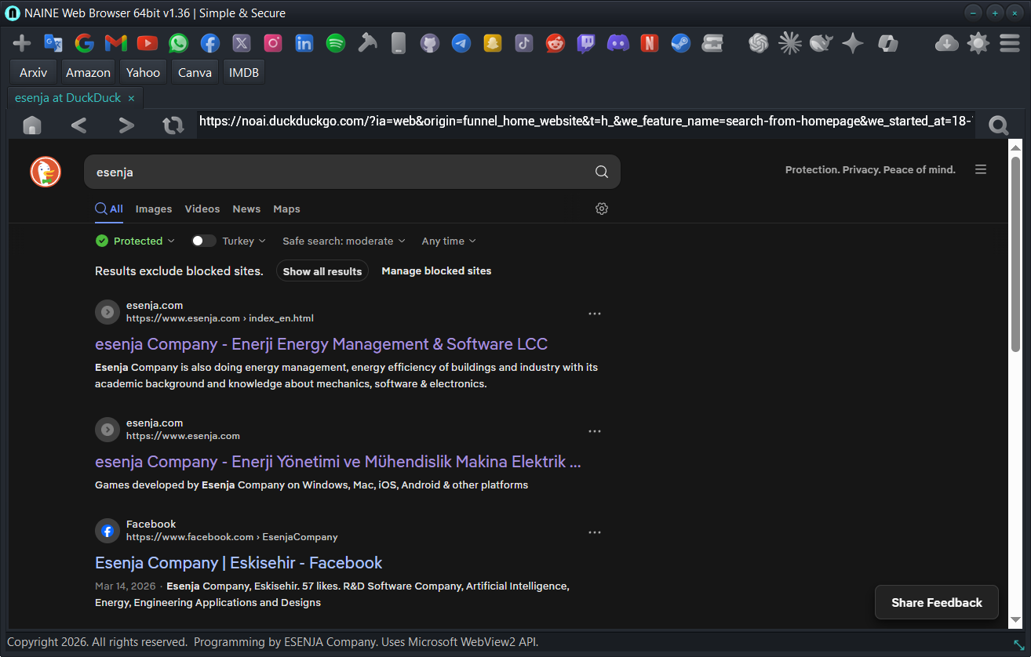1031x657 pixels.
Task: Open the Yahoo bookmark
Action: (143, 72)
